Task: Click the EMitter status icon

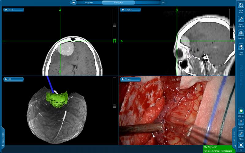Action: 241,111
